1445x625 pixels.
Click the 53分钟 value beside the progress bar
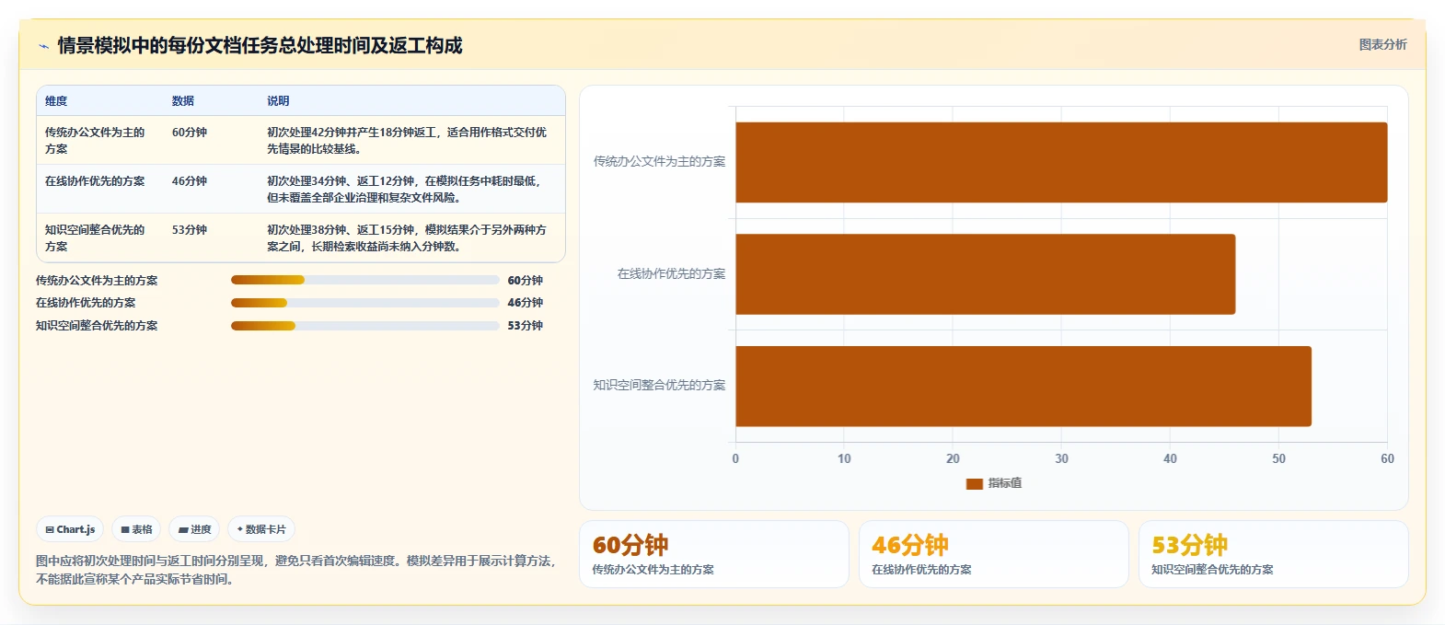(x=526, y=326)
